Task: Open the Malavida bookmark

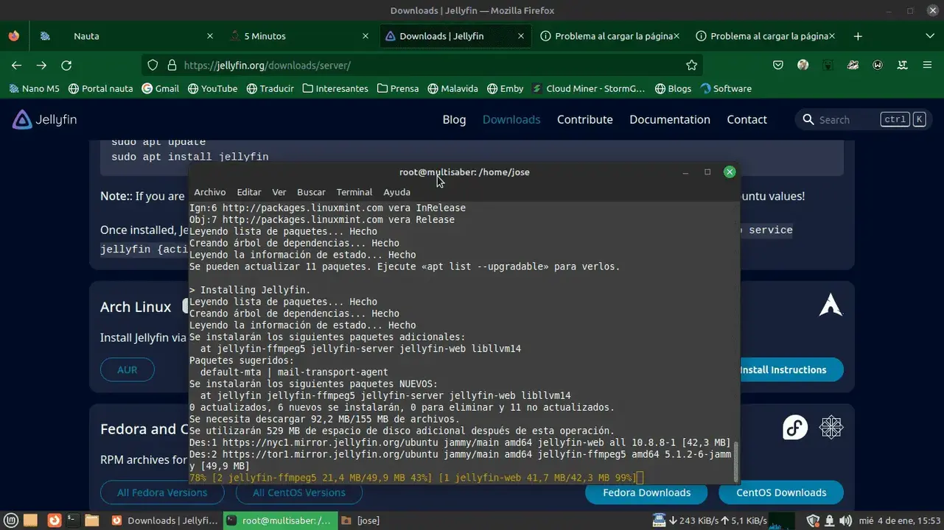Action: [452, 88]
